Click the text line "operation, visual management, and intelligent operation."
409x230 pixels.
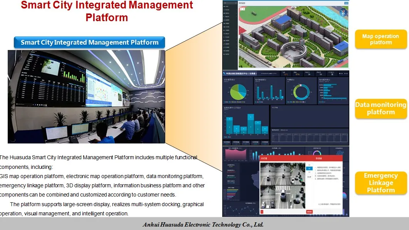coord(64,213)
